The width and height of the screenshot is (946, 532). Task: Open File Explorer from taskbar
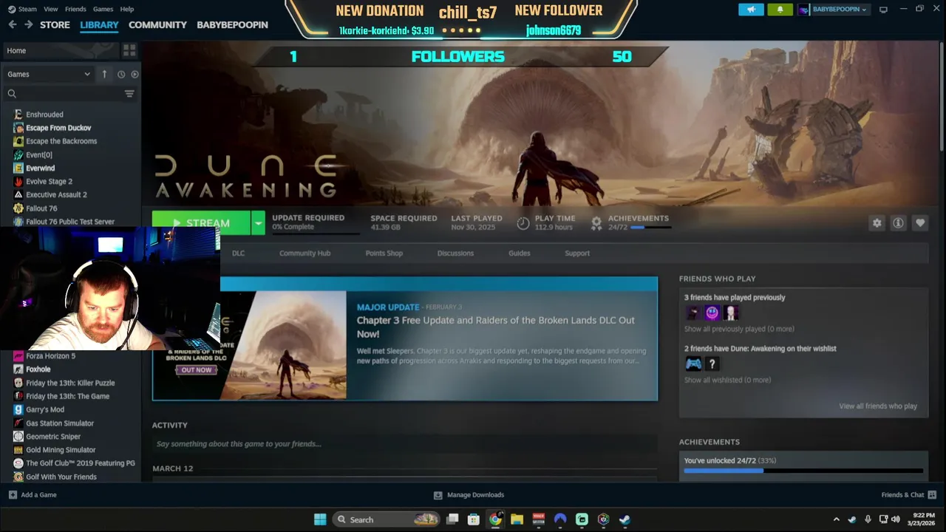coord(517,519)
